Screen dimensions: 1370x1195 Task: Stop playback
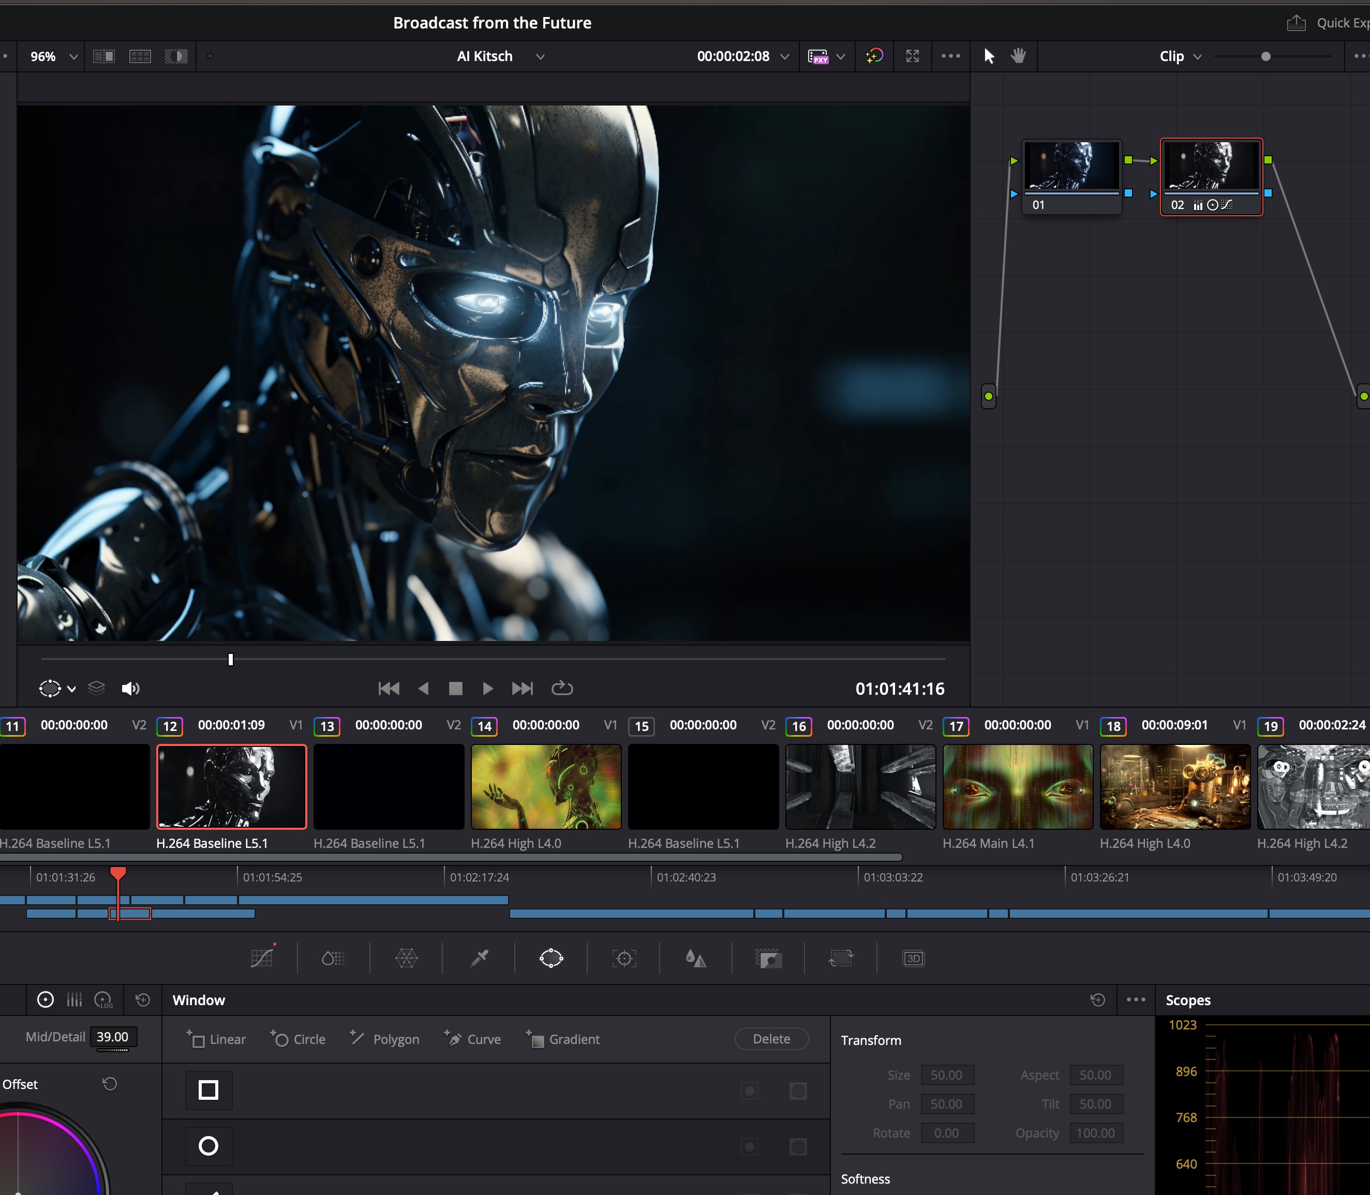click(x=456, y=688)
